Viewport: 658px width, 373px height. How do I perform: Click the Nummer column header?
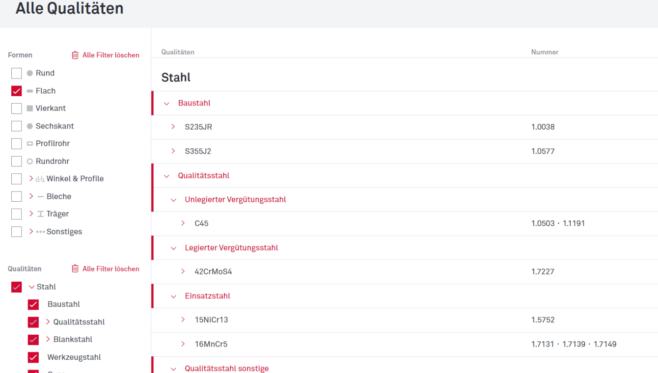(x=545, y=52)
